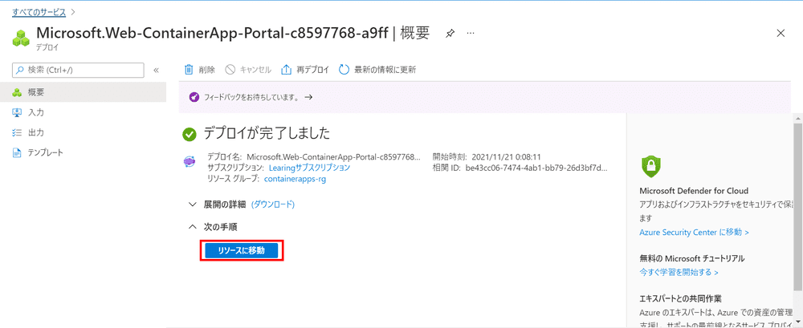Click the deployment name text Microsoft.Web-ContainerApp-Portal-c8597768...
The image size is (803, 328).
click(333, 156)
